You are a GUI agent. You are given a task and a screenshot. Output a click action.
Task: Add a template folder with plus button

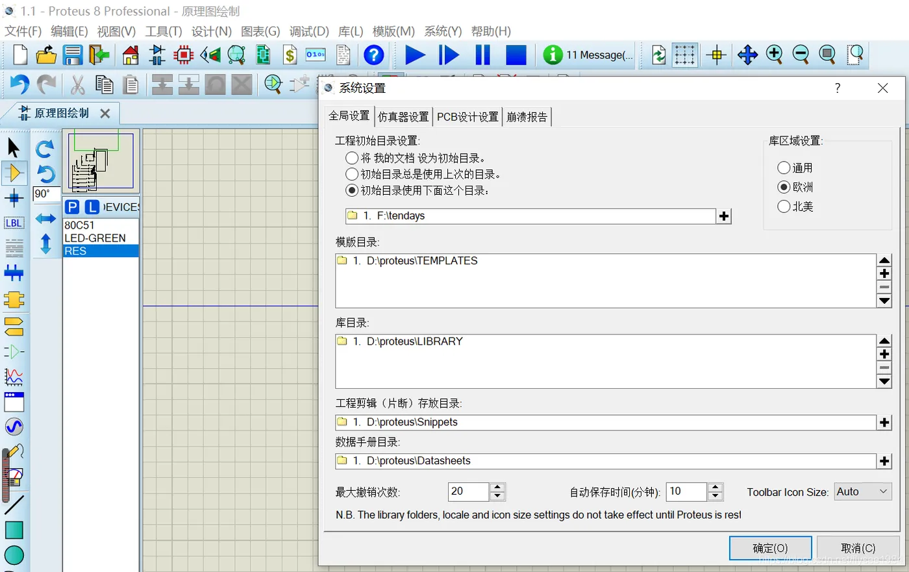884,273
